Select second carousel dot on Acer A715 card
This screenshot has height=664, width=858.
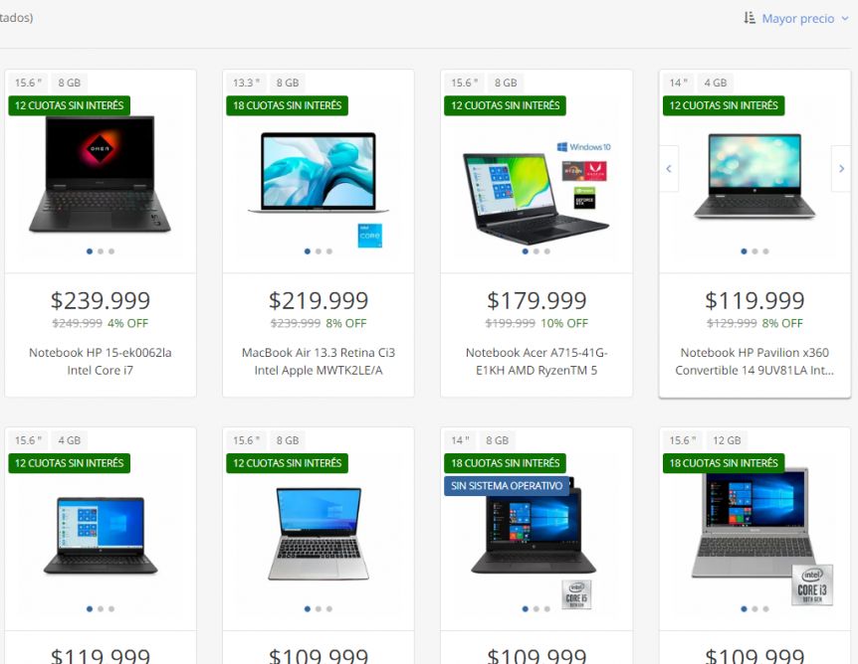[536, 251]
